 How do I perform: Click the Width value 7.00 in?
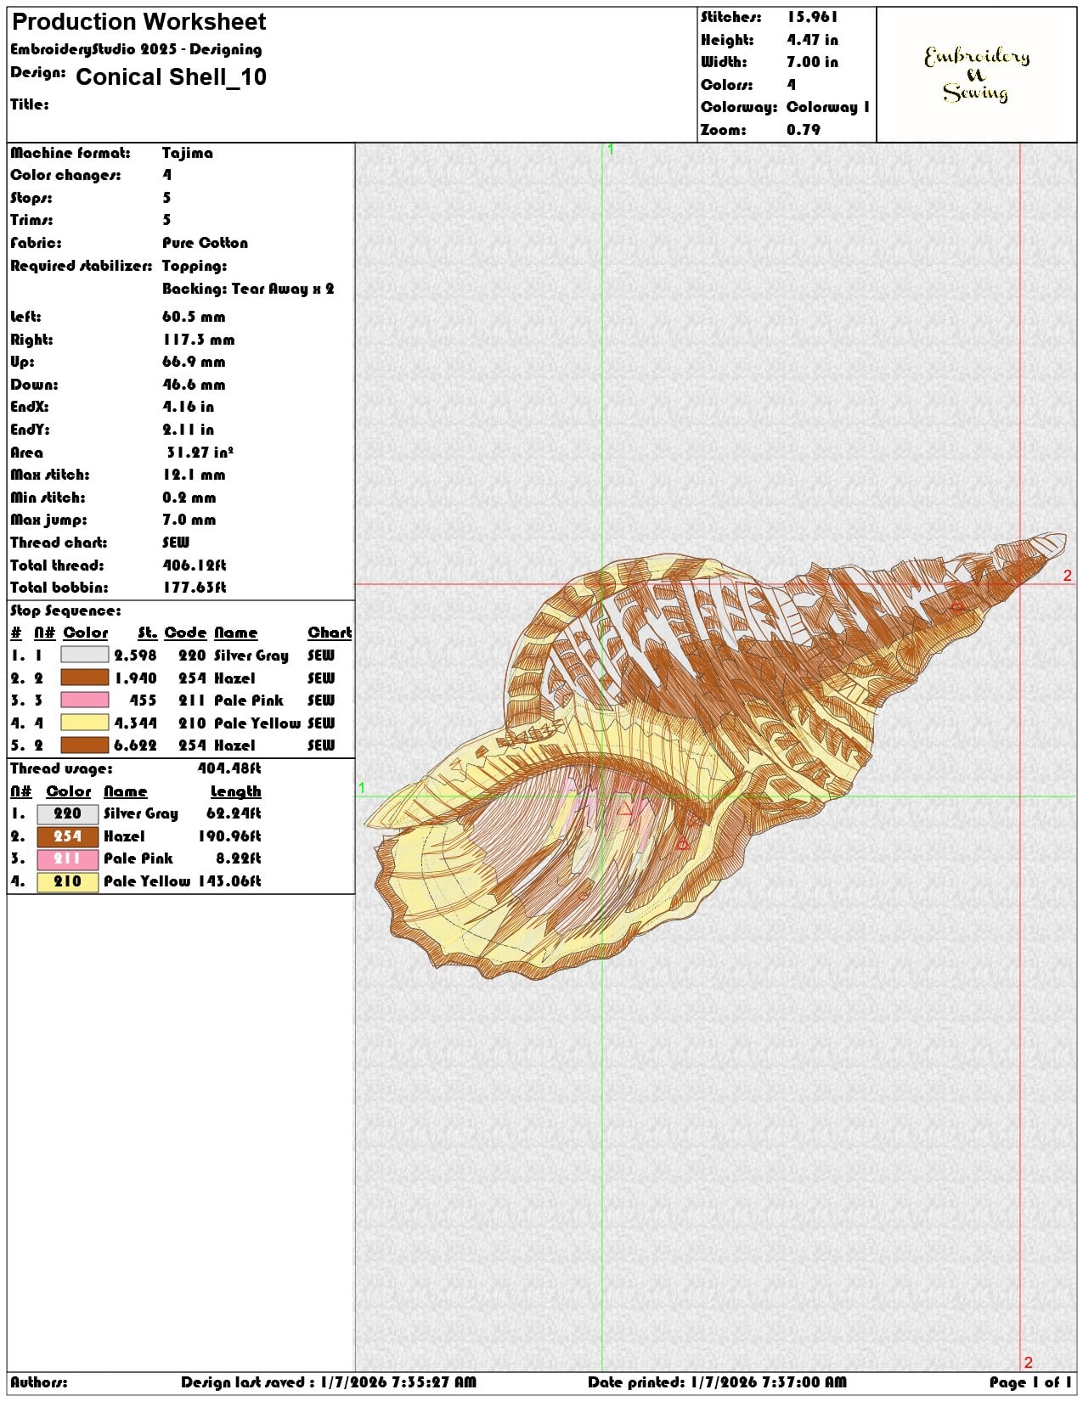click(812, 62)
